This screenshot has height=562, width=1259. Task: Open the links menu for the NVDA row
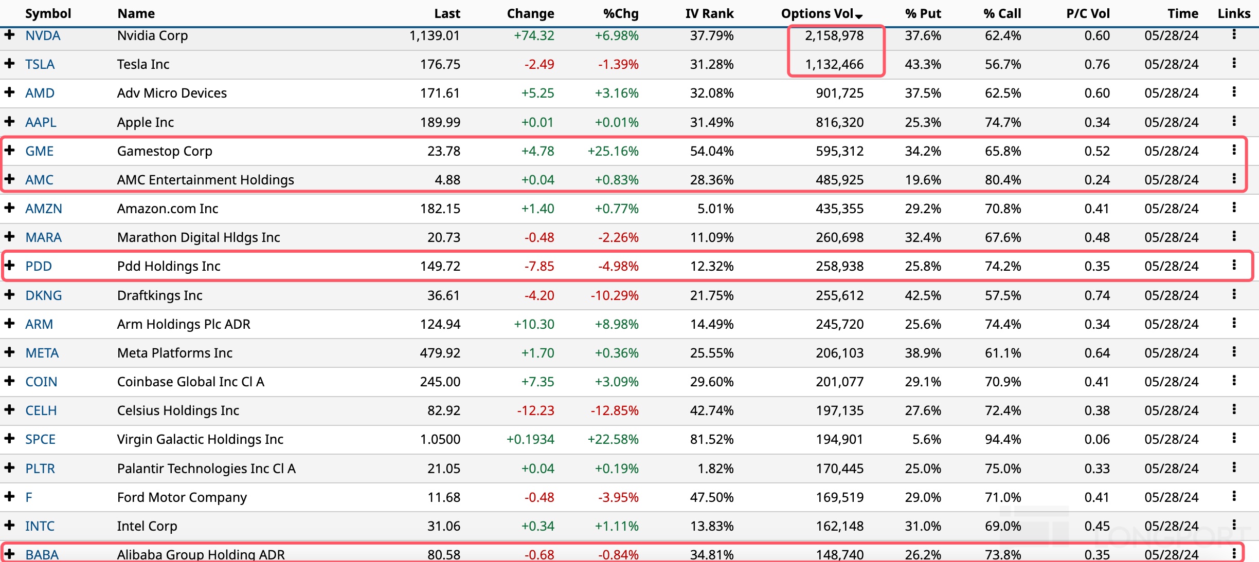point(1234,35)
